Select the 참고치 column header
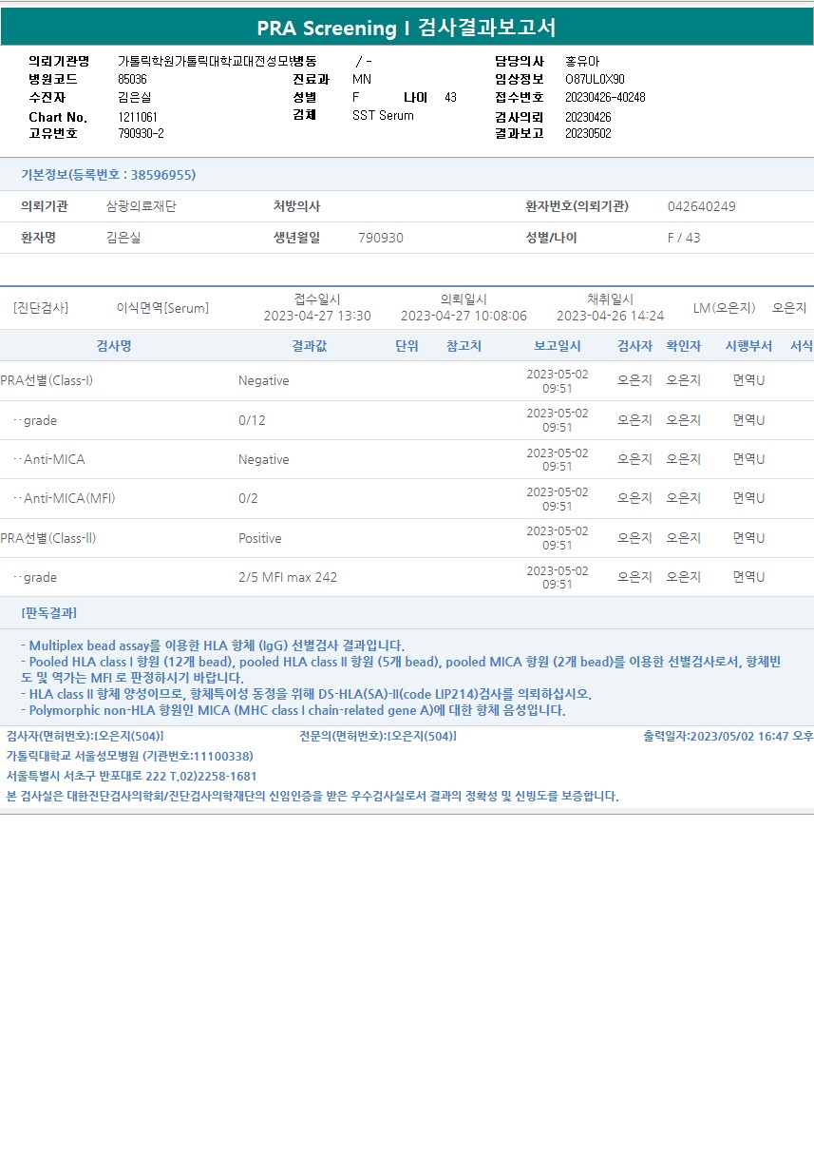 coord(464,346)
